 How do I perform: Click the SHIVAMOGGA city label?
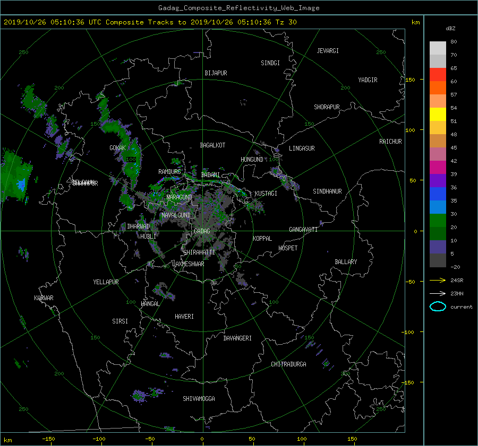pyautogui.click(x=199, y=399)
